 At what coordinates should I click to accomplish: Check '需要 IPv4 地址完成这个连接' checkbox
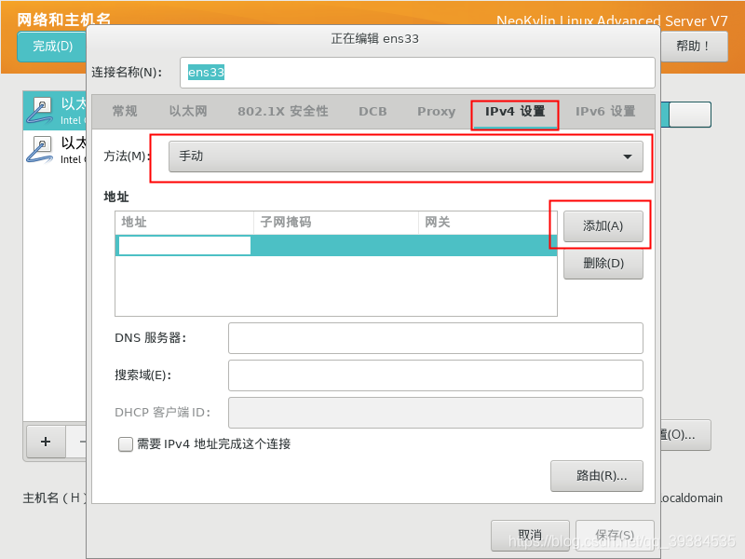tap(126, 444)
